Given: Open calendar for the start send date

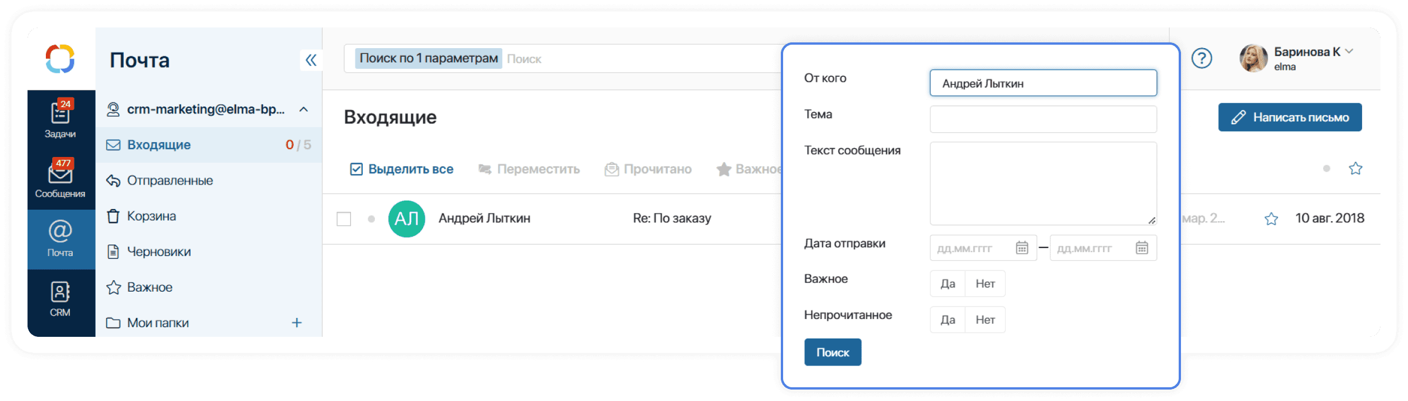Looking at the screenshot, I should coord(1022,248).
